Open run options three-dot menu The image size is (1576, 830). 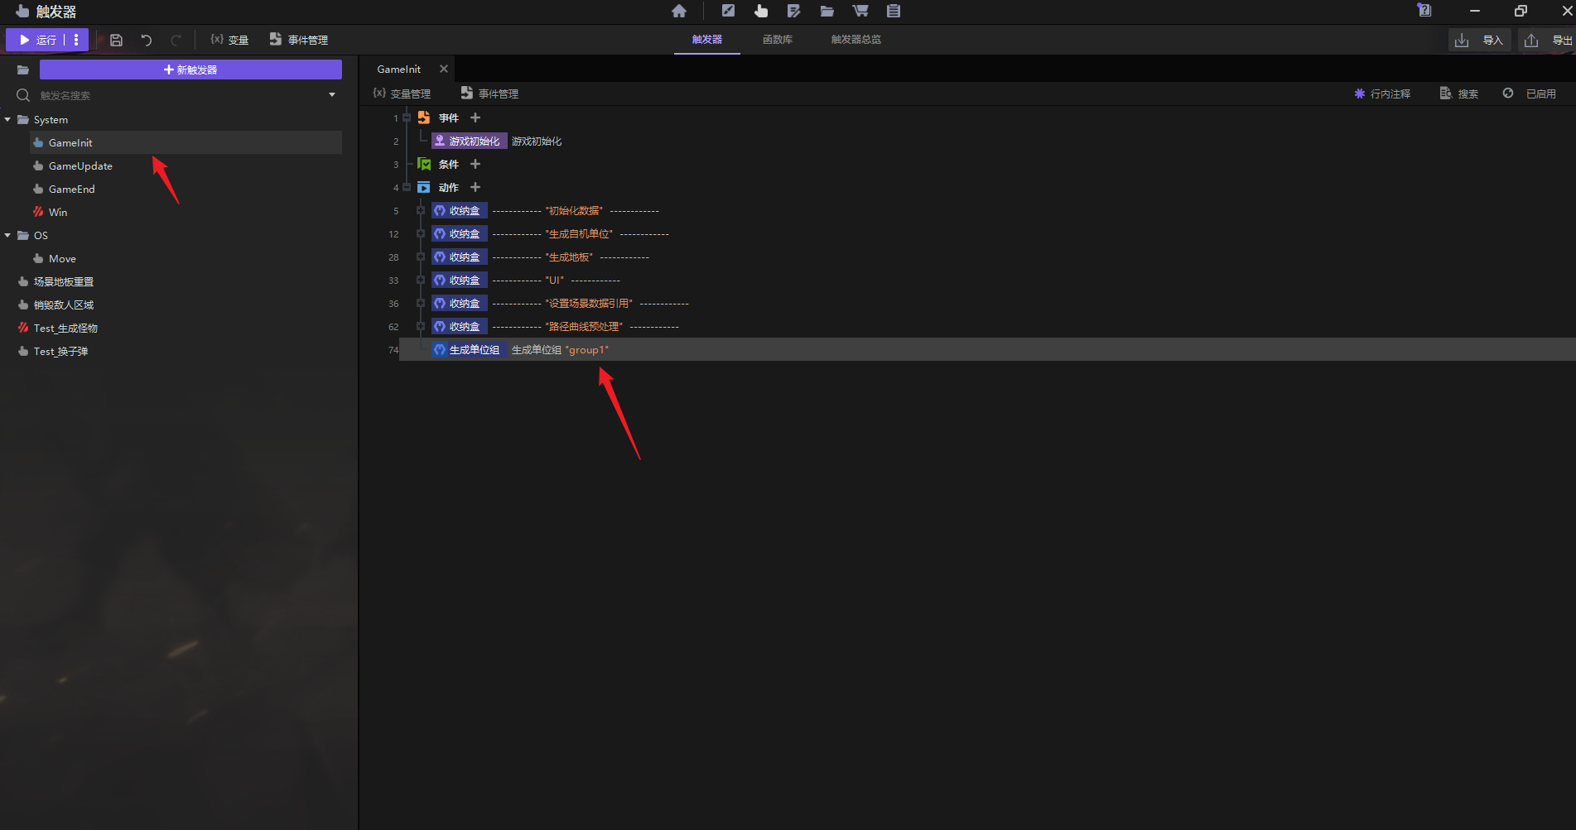[x=76, y=40]
